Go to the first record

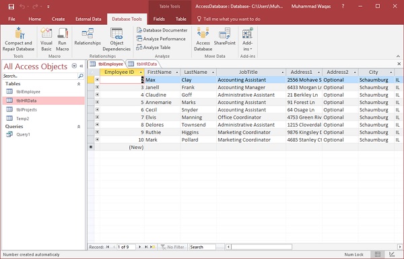tap(108, 247)
